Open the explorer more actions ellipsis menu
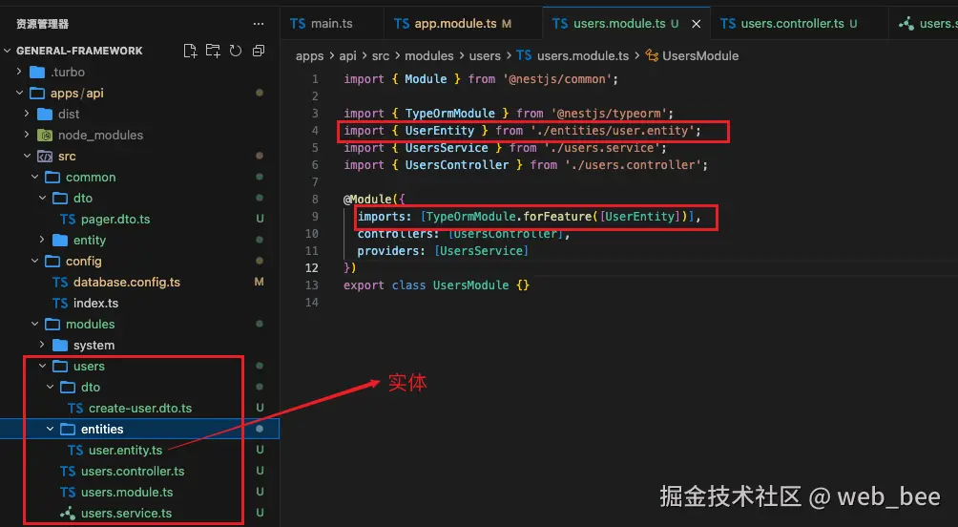The image size is (958, 527). click(259, 24)
